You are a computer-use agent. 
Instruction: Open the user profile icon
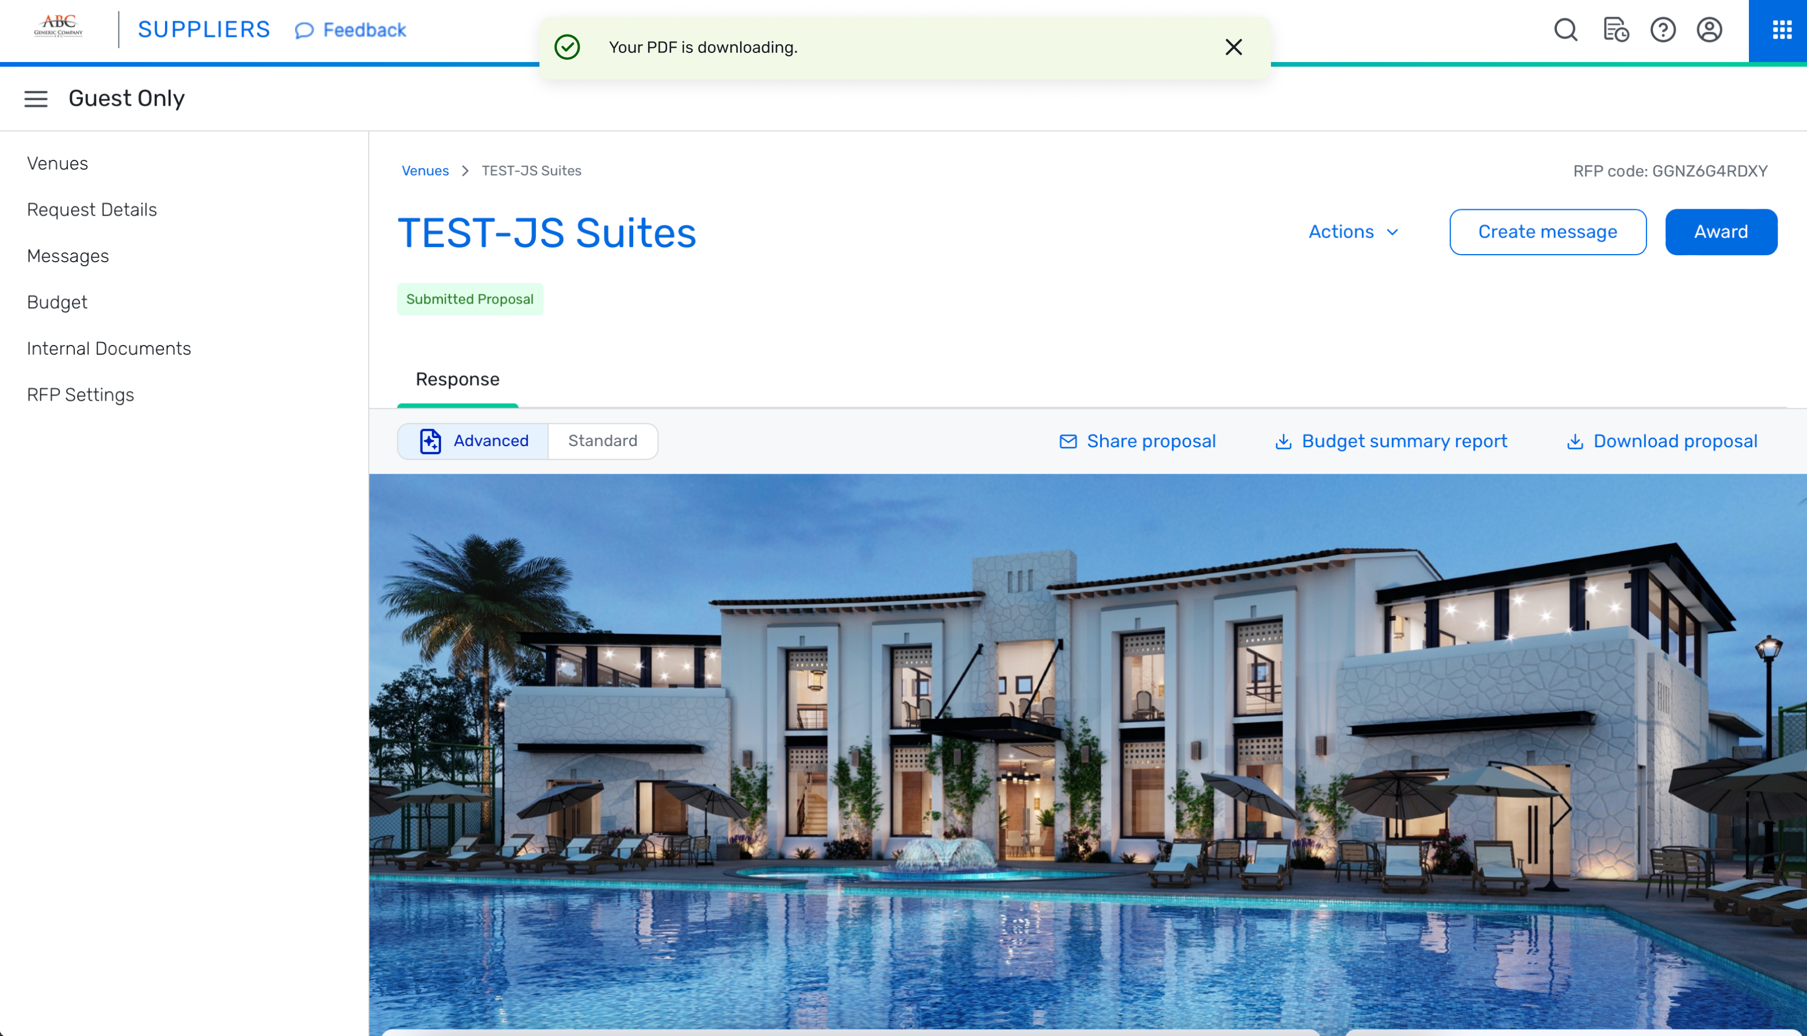pyautogui.click(x=1709, y=30)
